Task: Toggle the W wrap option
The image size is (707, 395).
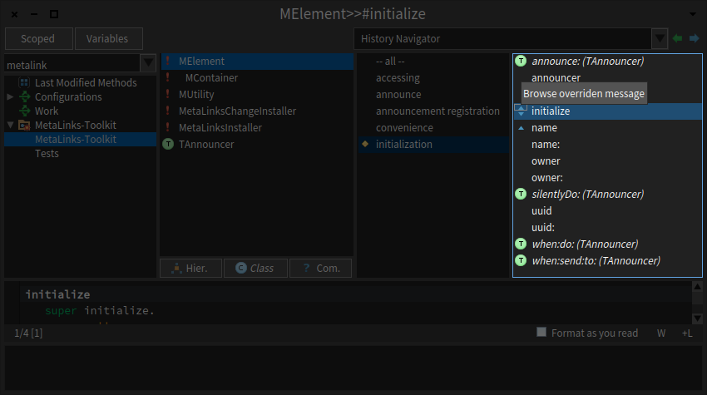Action: tap(661, 333)
